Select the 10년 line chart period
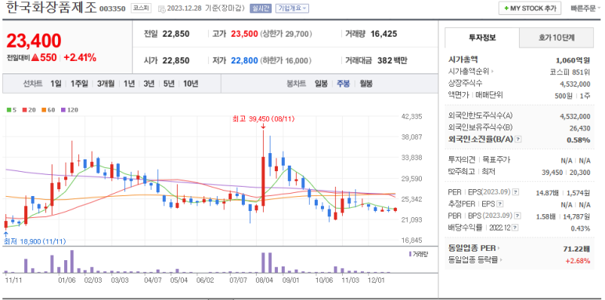 (191, 84)
